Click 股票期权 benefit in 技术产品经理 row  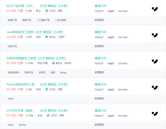click(99, 20)
